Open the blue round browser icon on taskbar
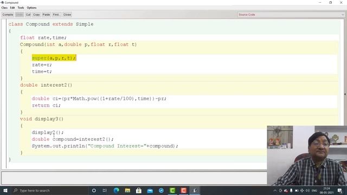Viewport: 347px width, 195px height. click(x=161, y=190)
